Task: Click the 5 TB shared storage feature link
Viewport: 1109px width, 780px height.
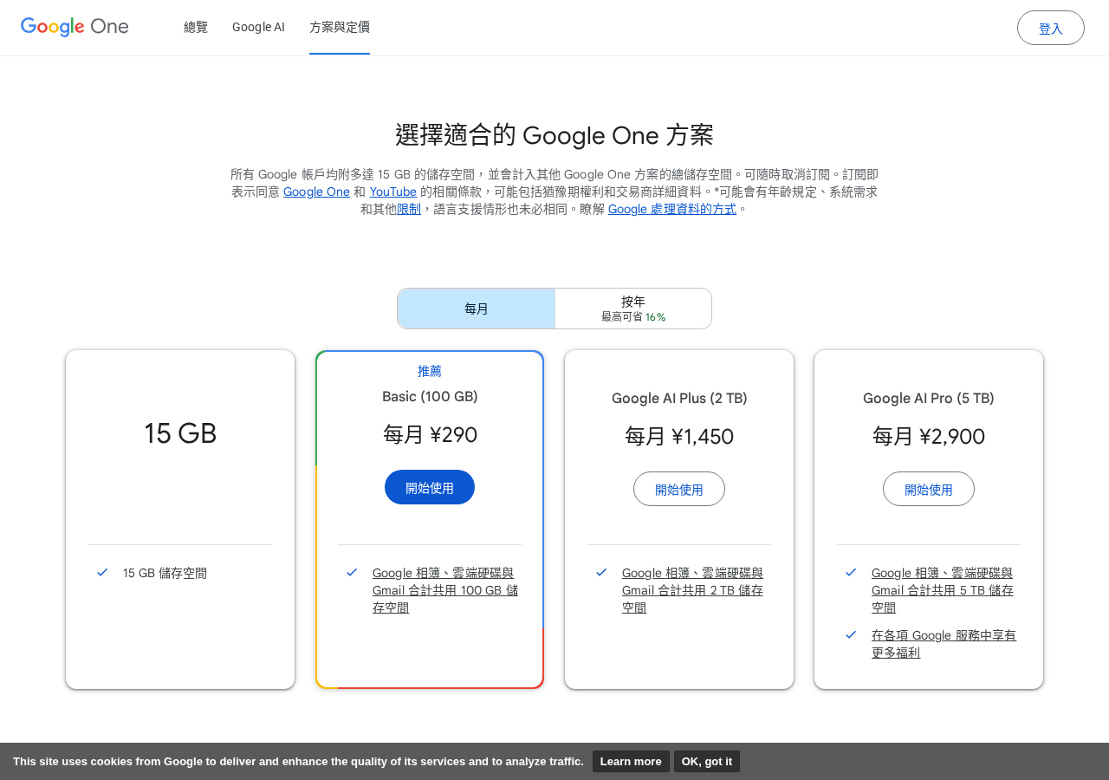Action: 943,590
